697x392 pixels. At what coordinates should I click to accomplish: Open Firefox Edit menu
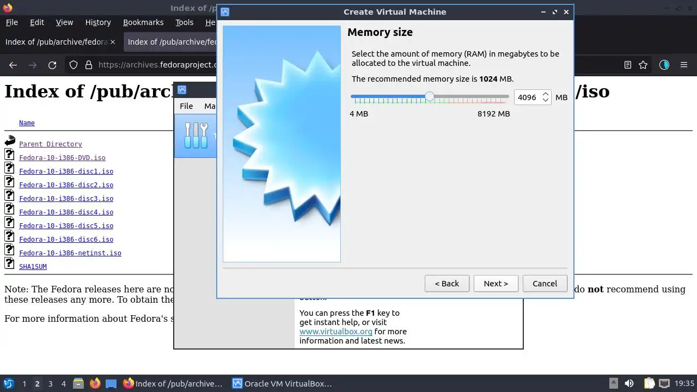point(37,22)
